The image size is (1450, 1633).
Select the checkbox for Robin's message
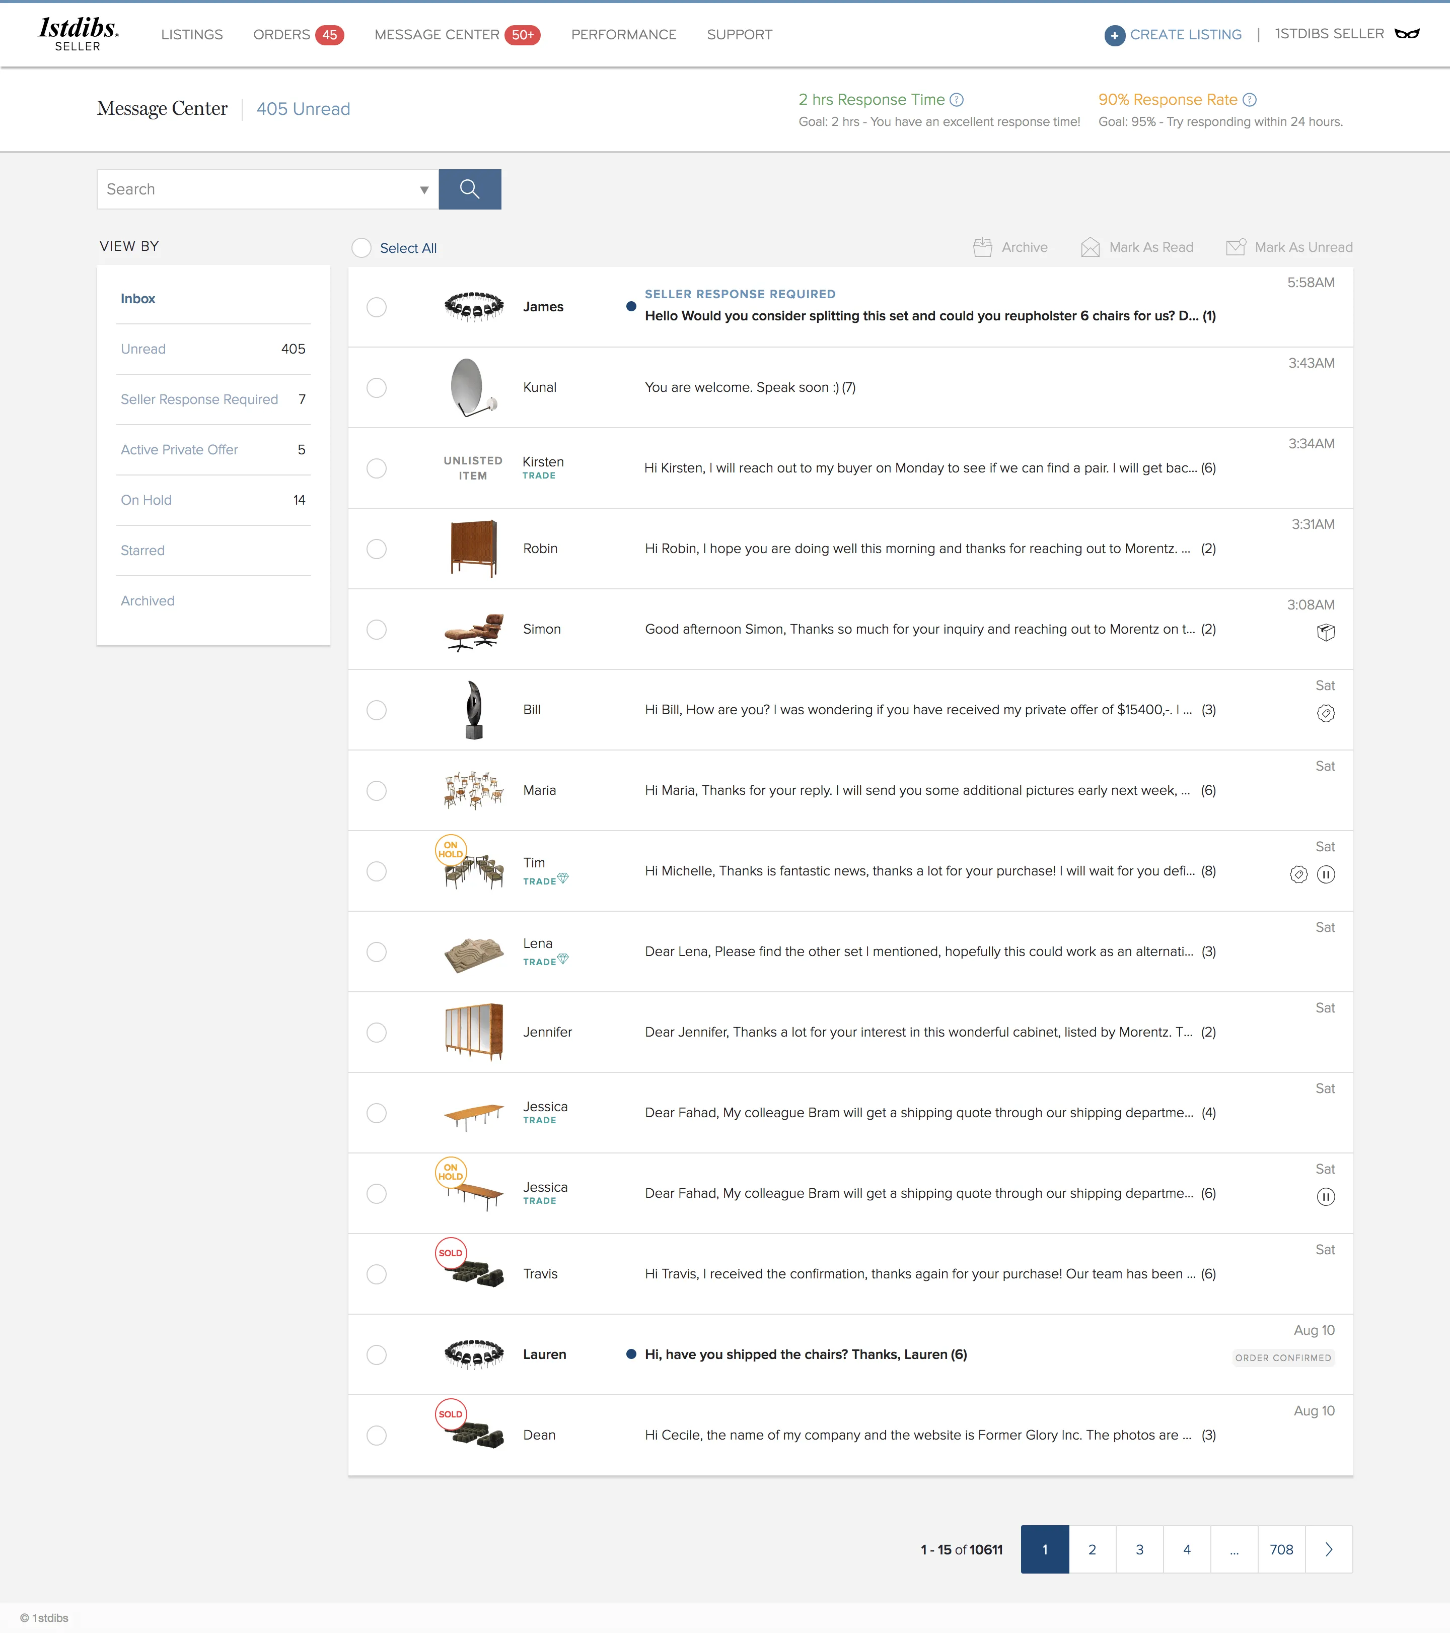pyautogui.click(x=377, y=550)
